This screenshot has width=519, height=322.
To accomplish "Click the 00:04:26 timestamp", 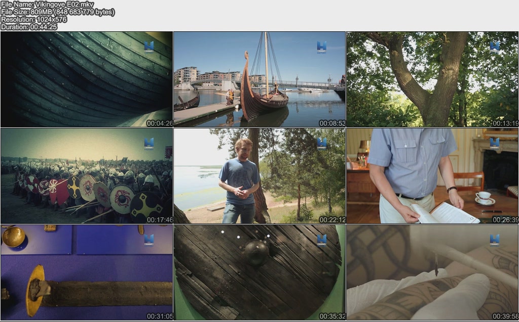I will click(x=159, y=123).
